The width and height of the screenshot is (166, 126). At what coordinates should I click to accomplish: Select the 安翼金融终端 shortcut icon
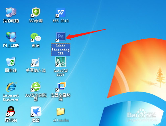tap(60, 87)
